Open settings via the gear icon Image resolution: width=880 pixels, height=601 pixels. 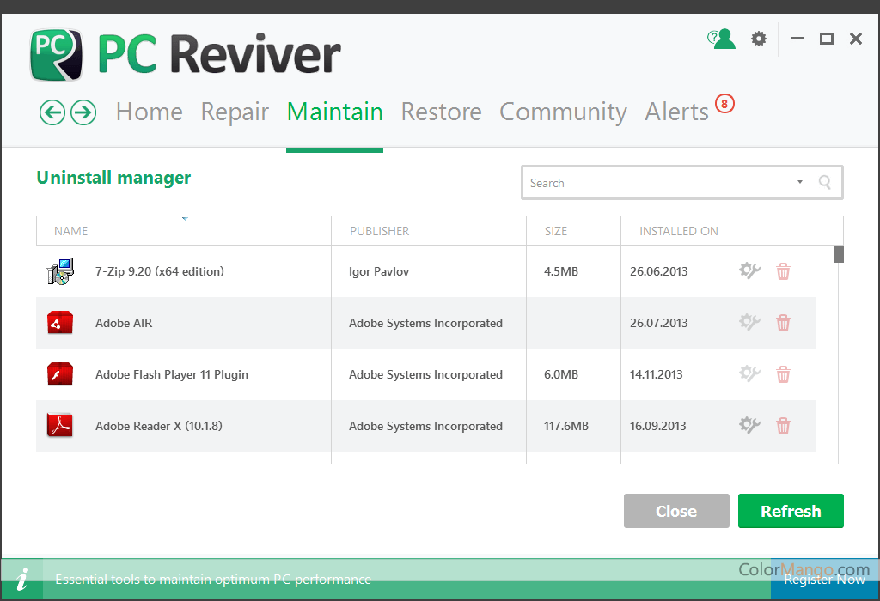coord(759,39)
